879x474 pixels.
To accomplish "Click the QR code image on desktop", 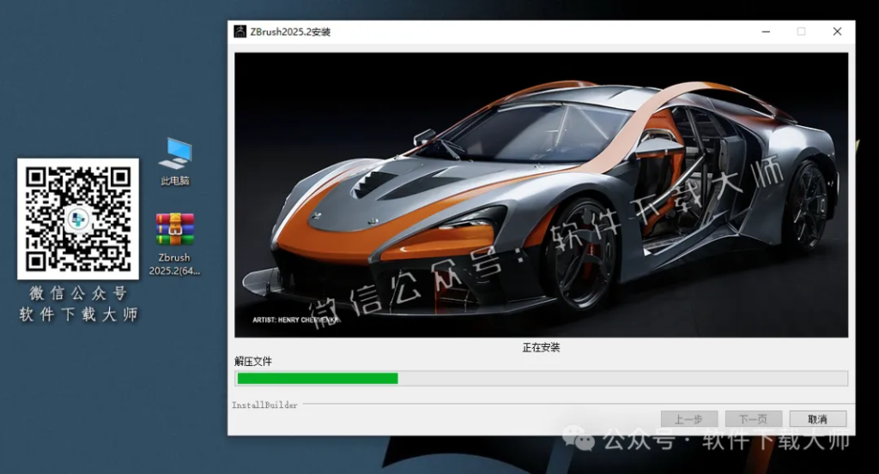I will pos(78,219).
